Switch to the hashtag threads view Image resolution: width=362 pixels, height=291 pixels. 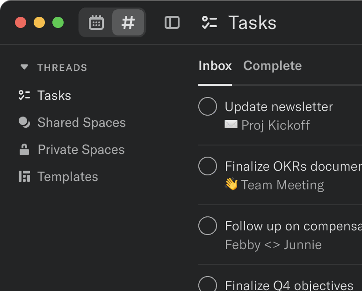[128, 22]
